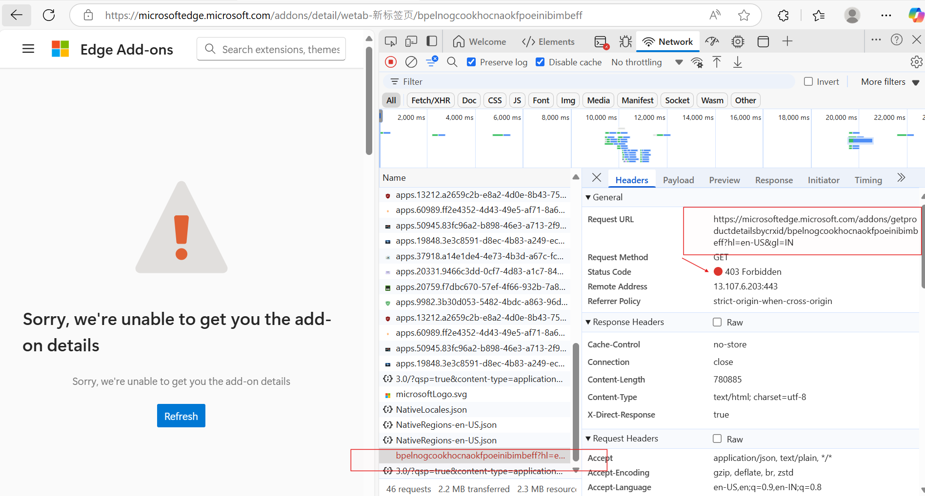Select the NativeLocales.json request
The height and width of the screenshot is (496, 925).
[x=475, y=409]
